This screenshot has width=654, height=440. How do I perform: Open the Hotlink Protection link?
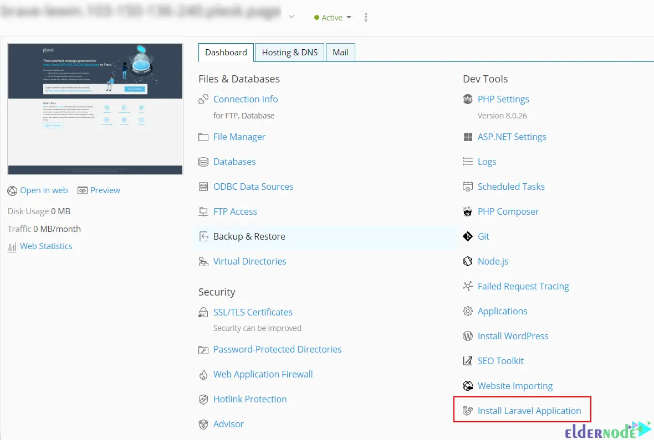250,399
